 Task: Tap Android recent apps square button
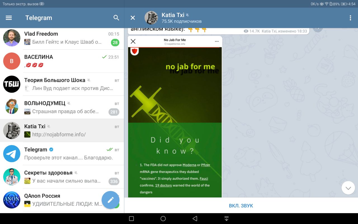(131, 219)
